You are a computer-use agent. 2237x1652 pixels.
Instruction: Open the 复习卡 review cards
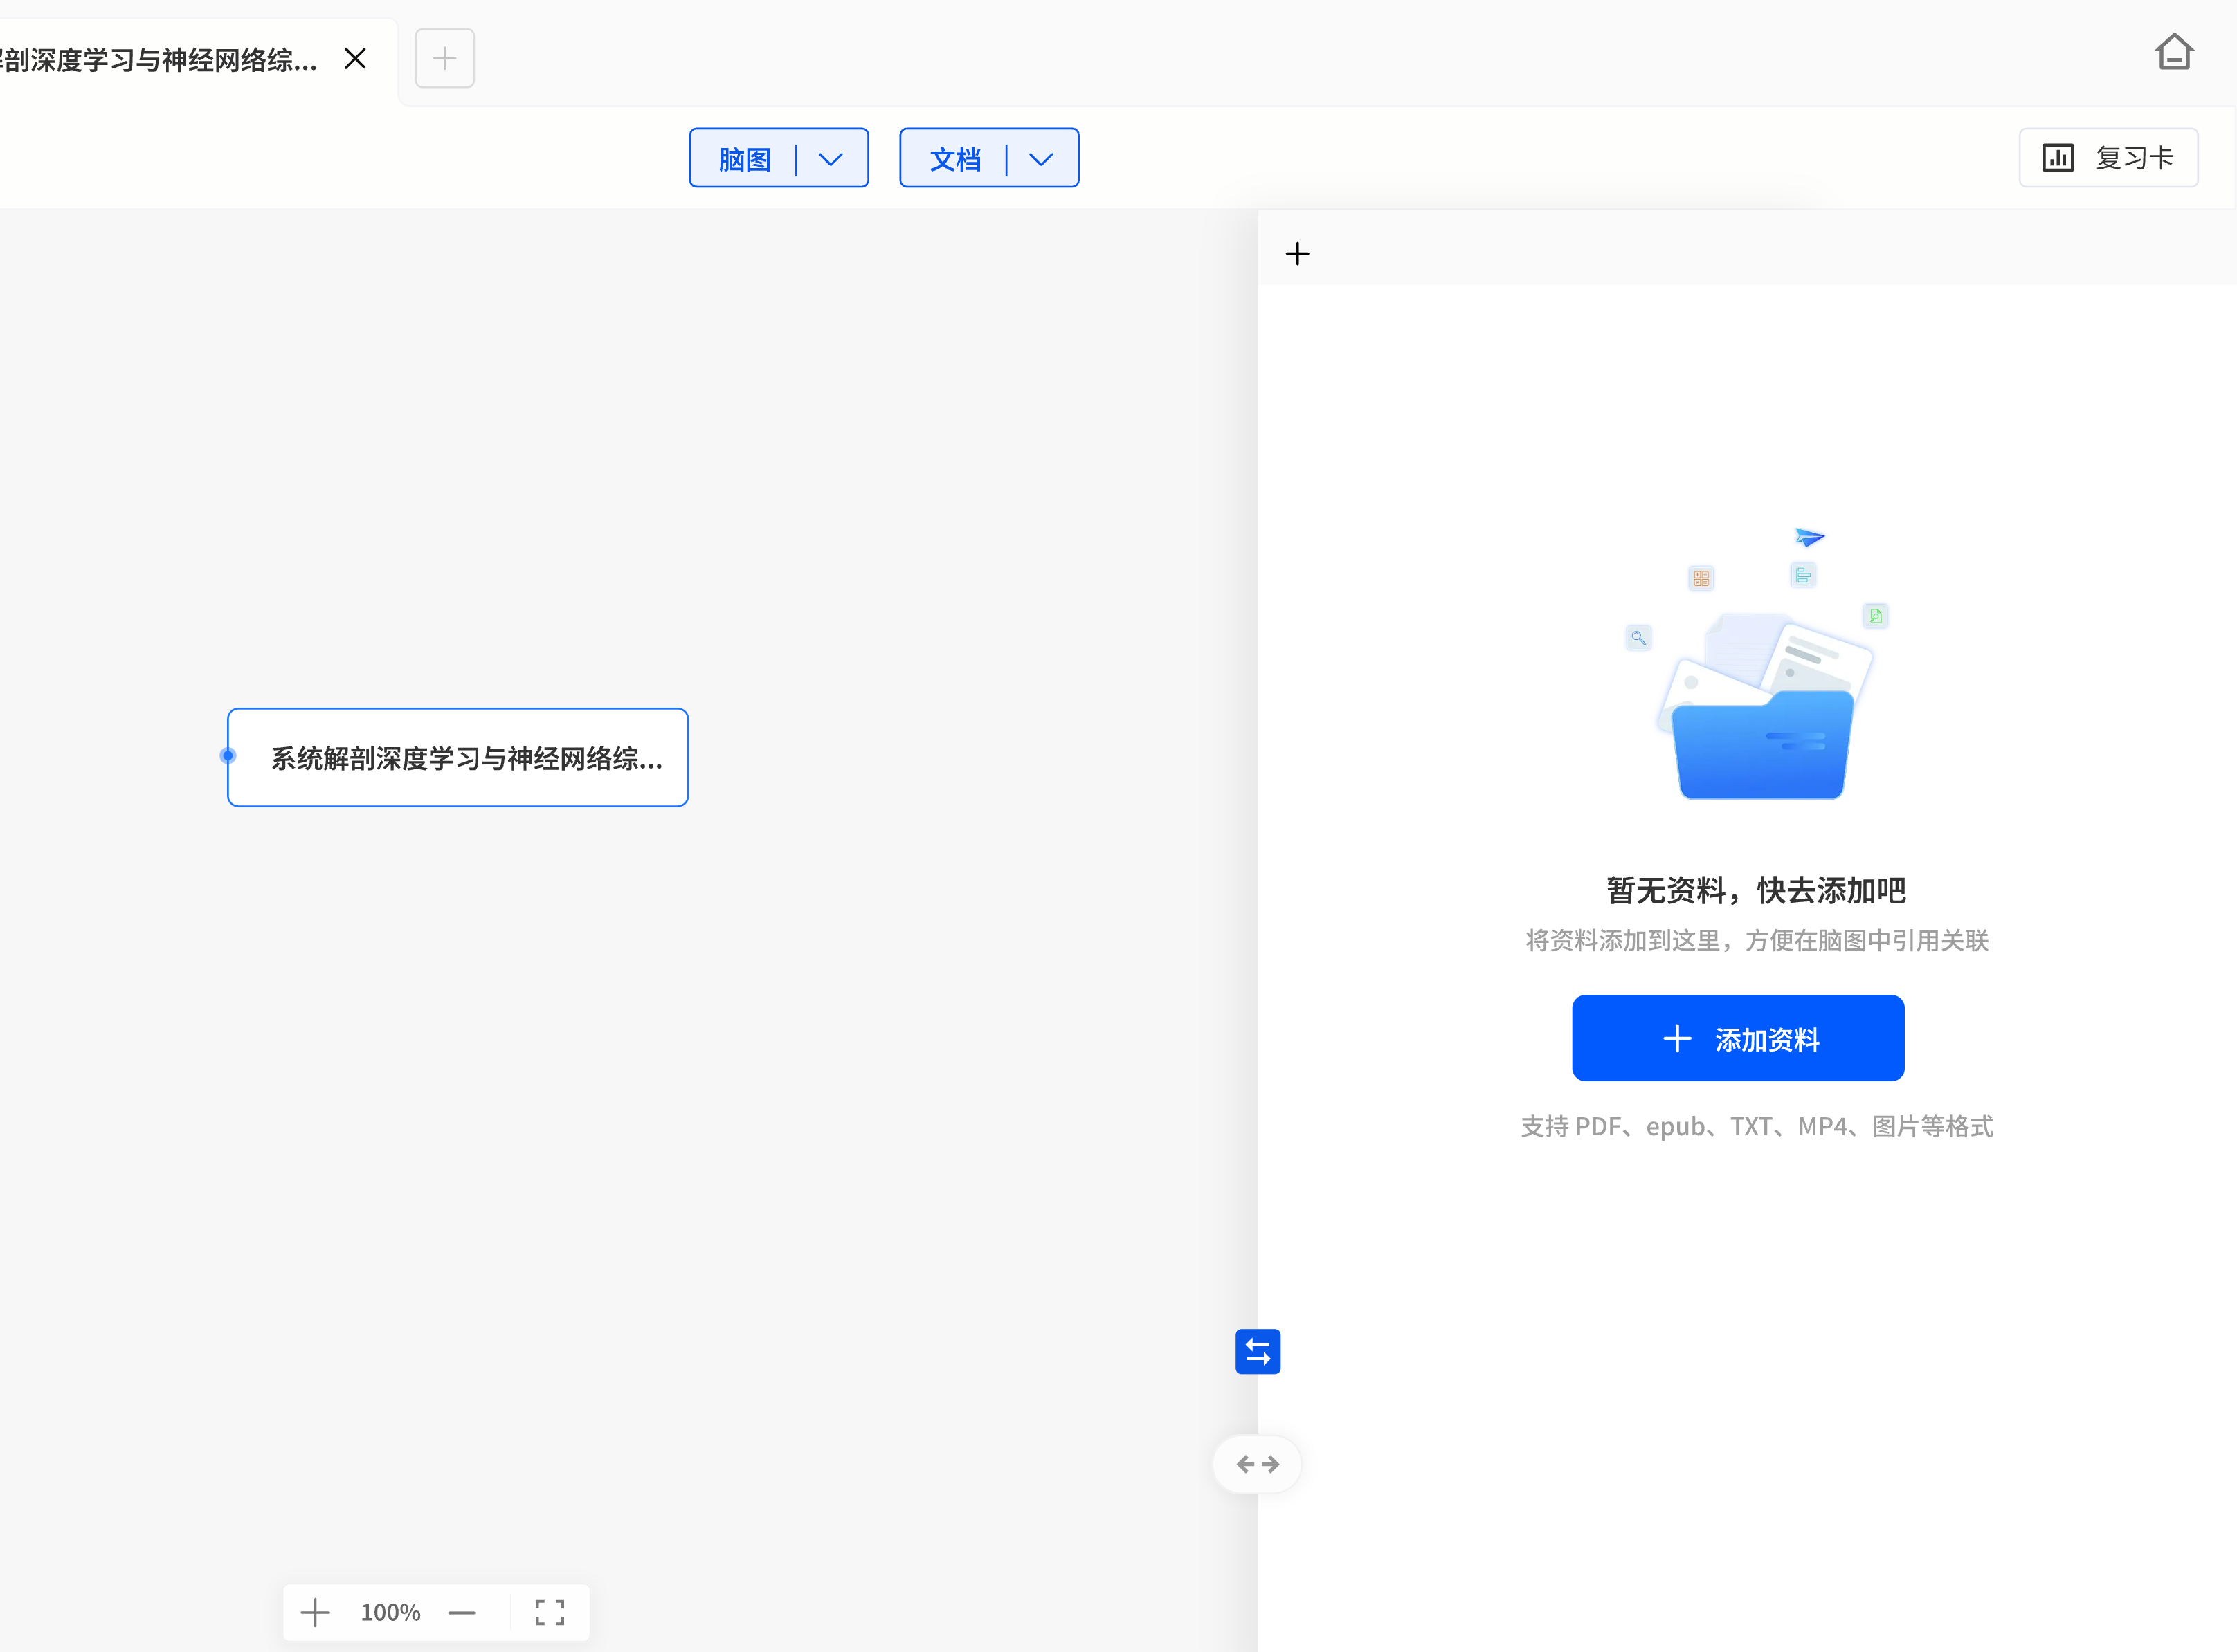pos(2108,158)
